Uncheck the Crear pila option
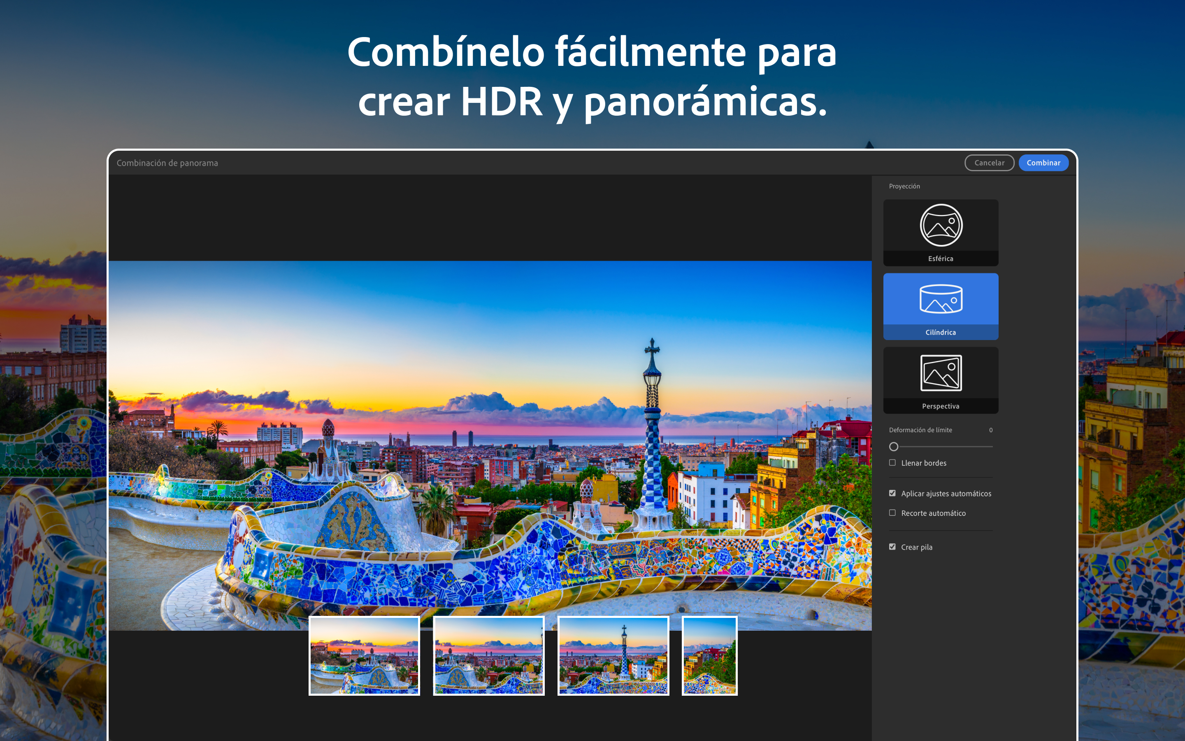The height and width of the screenshot is (741, 1185). (893, 547)
